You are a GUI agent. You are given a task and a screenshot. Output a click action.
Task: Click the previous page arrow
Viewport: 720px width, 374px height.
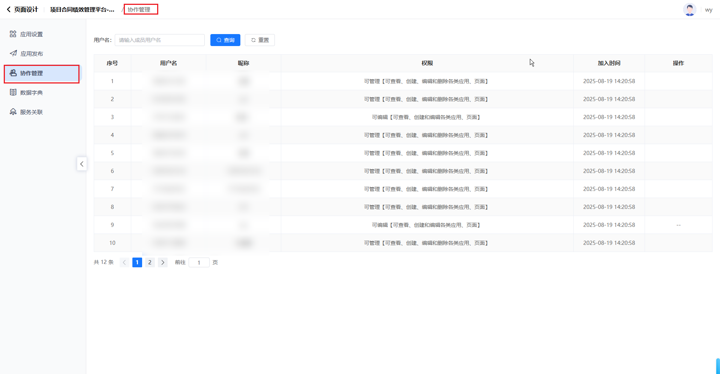(x=124, y=262)
